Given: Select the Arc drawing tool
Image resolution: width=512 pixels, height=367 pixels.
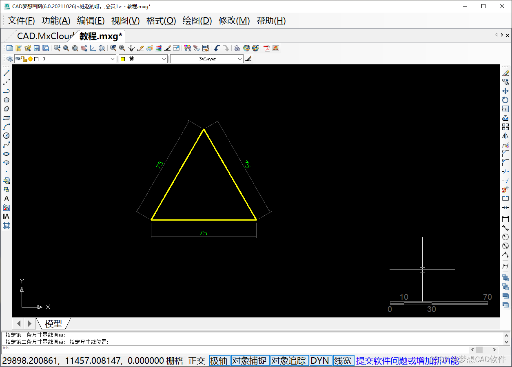Looking at the screenshot, I should pyautogui.click(x=7, y=127).
